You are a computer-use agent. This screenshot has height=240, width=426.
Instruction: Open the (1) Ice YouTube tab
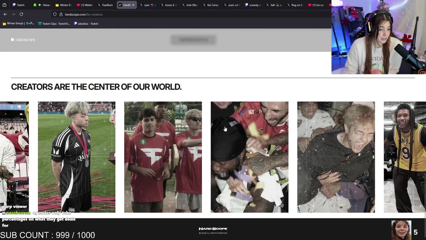[x=316, y=5]
